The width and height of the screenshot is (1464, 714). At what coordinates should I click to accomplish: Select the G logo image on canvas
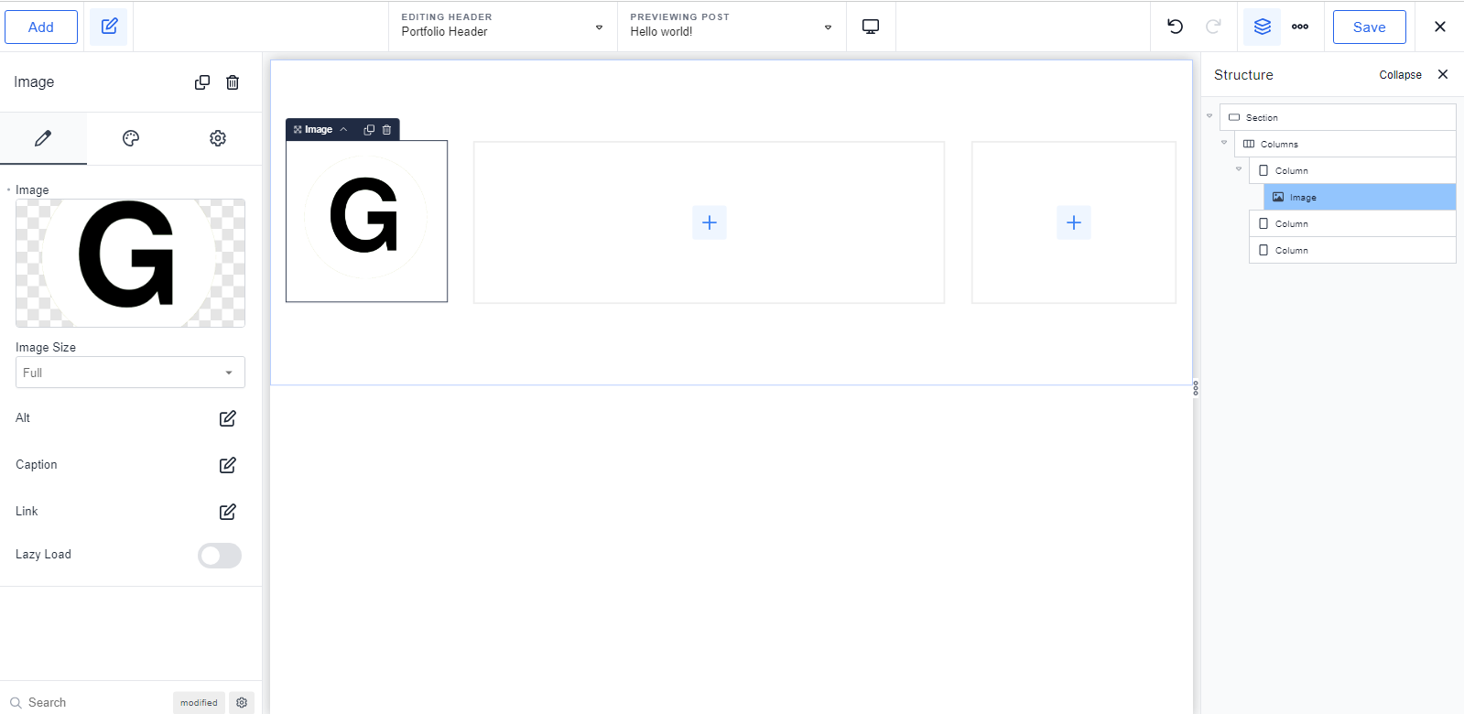366,221
